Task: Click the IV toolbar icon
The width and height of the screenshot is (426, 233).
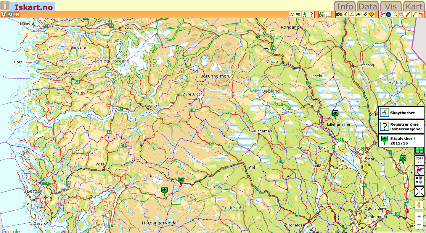Action: click(x=292, y=14)
